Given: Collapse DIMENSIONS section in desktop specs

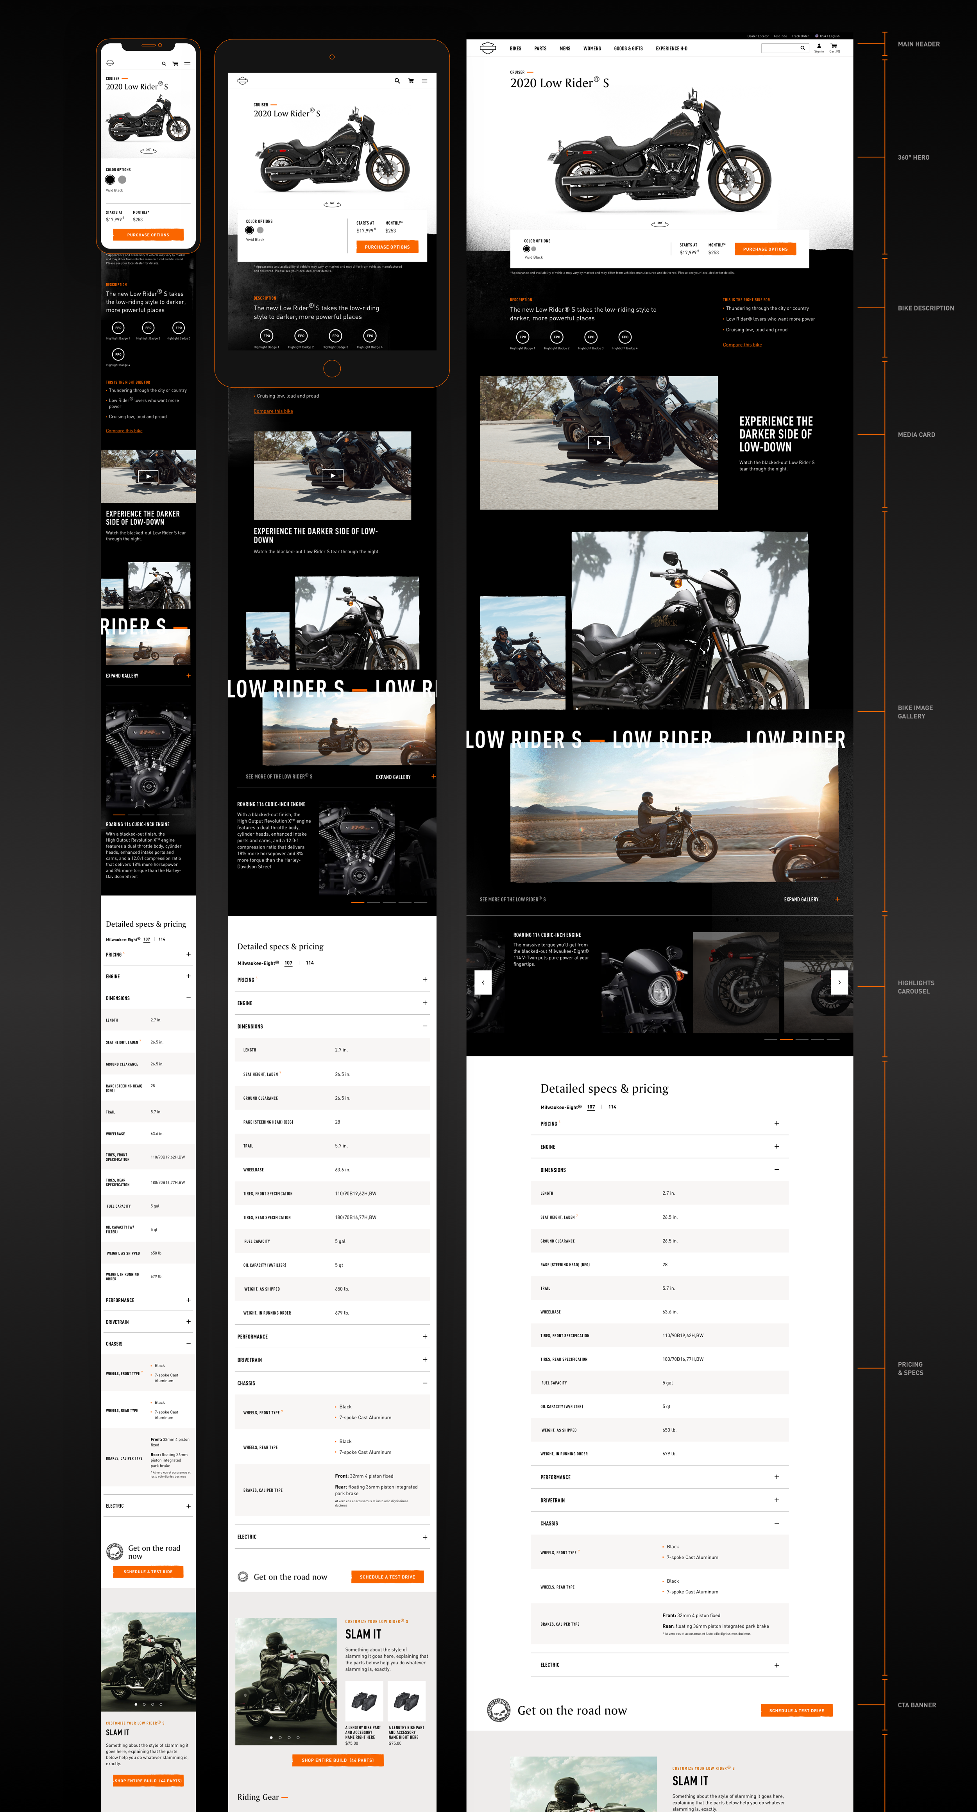Looking at the screenshot, I should [660, 1170].
